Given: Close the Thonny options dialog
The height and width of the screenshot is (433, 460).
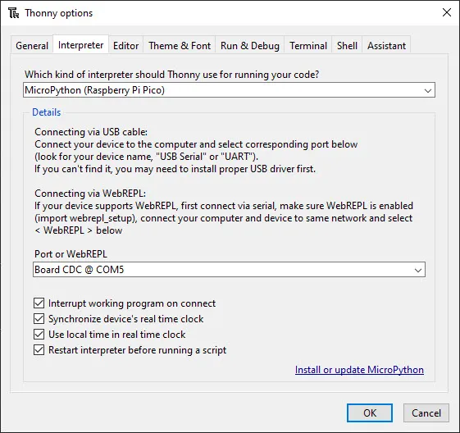Looking at the screenshot, I should click(447, 12).
